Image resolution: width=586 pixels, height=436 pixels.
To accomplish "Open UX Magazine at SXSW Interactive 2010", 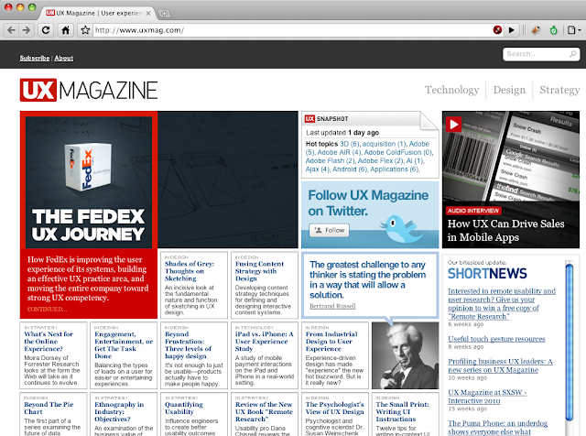I will (487, 397).
